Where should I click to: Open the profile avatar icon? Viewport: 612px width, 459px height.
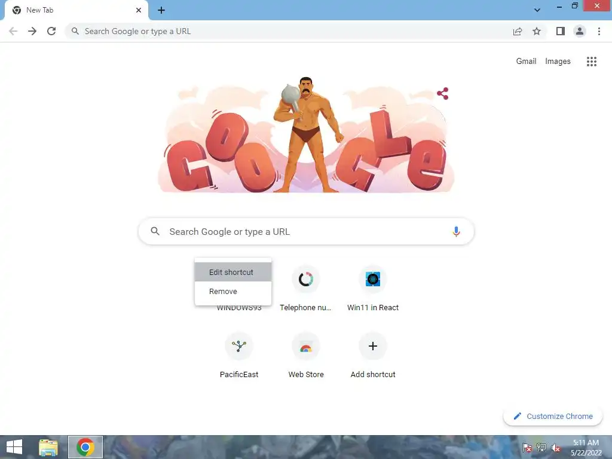(x=580, y=31)
